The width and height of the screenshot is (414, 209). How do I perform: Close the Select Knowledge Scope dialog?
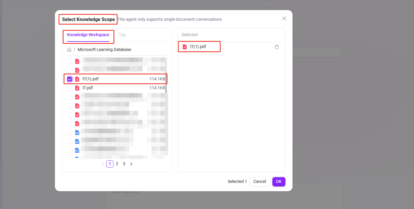[284, 18]
